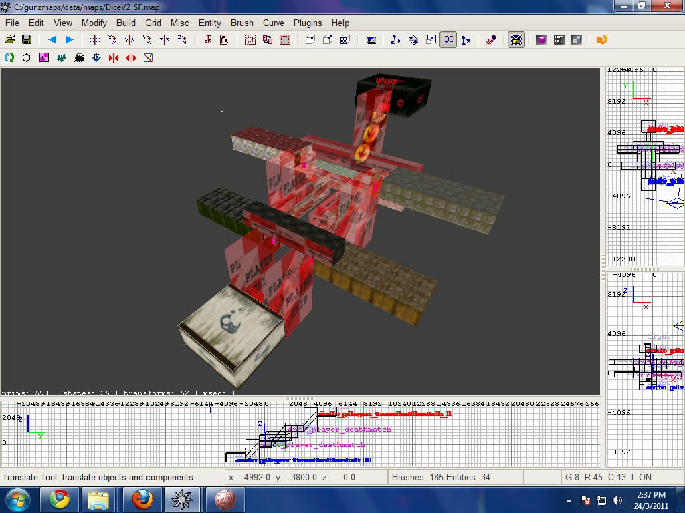Click the blue Redo right arrow
685x513 pixels.
[x=69, y=40]
